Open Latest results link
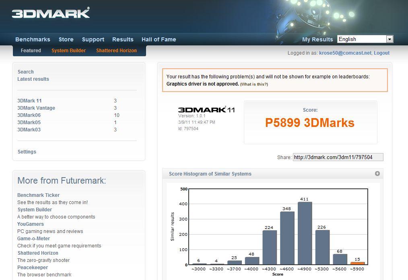Viewport: 408px width, 280px height. click(33, 79)
